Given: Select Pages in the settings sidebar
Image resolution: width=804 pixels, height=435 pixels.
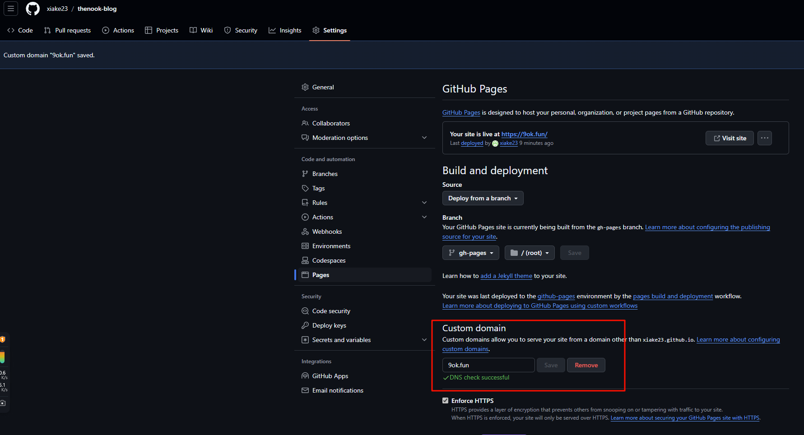Looking at the screenshot, I should click(x=365, y=275).
